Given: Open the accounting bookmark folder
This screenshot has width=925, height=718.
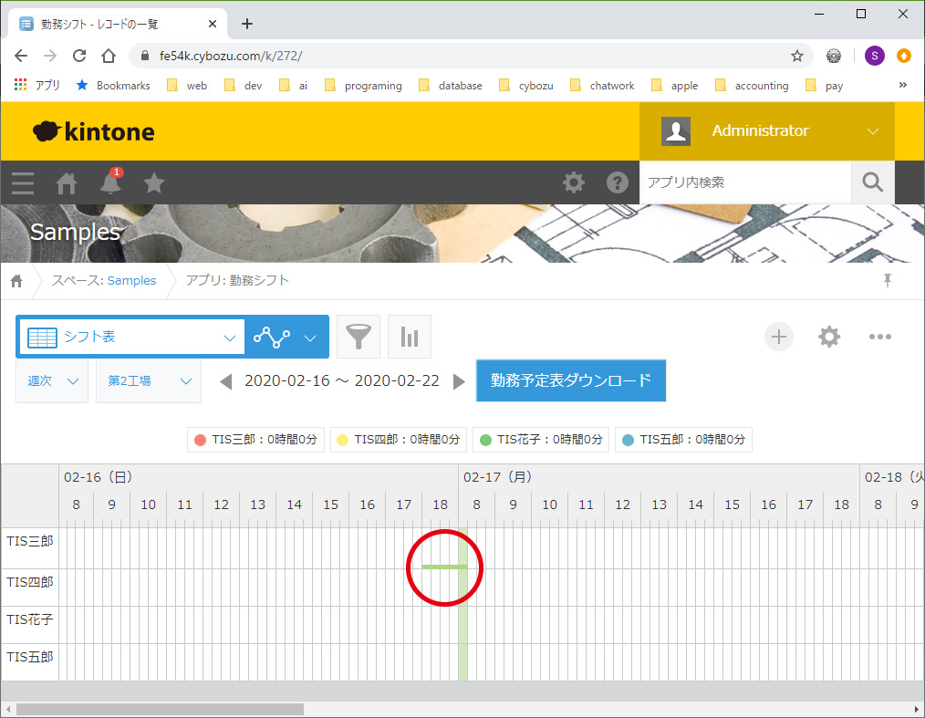Looking at the screenshot, I should (x=752, y=86).
